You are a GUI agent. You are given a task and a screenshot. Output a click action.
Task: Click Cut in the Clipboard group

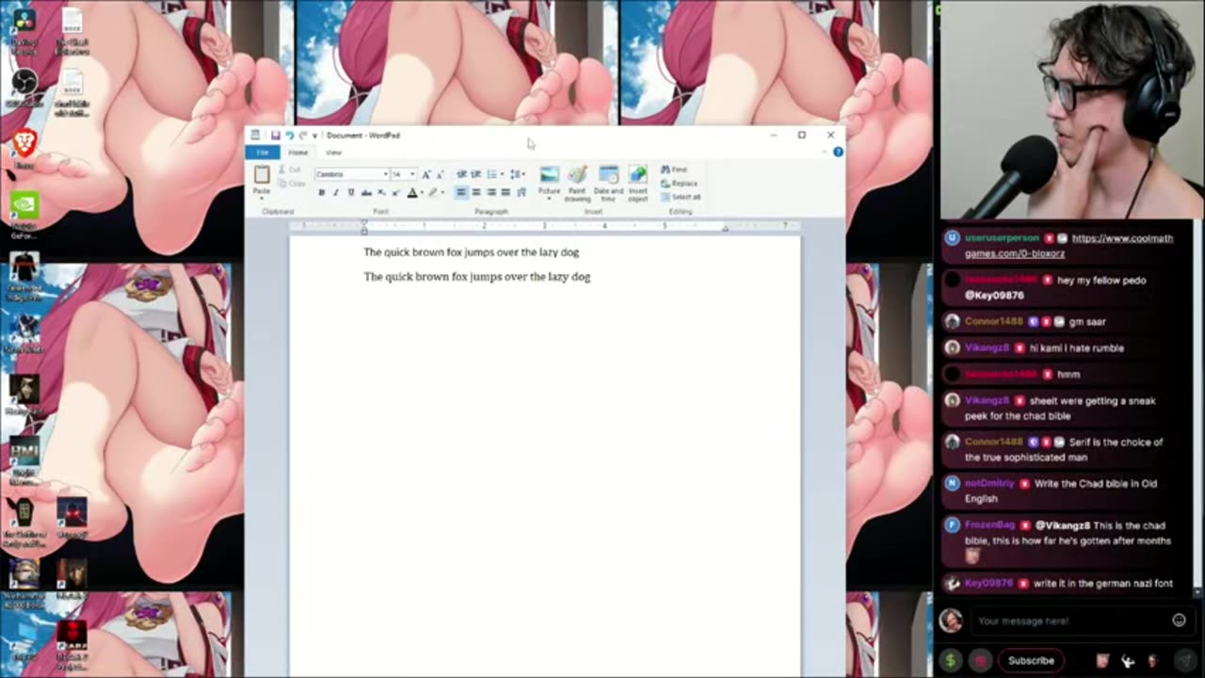tap(291, 169)
